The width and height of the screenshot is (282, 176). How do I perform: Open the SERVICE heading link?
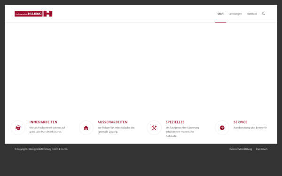point(241,122)
